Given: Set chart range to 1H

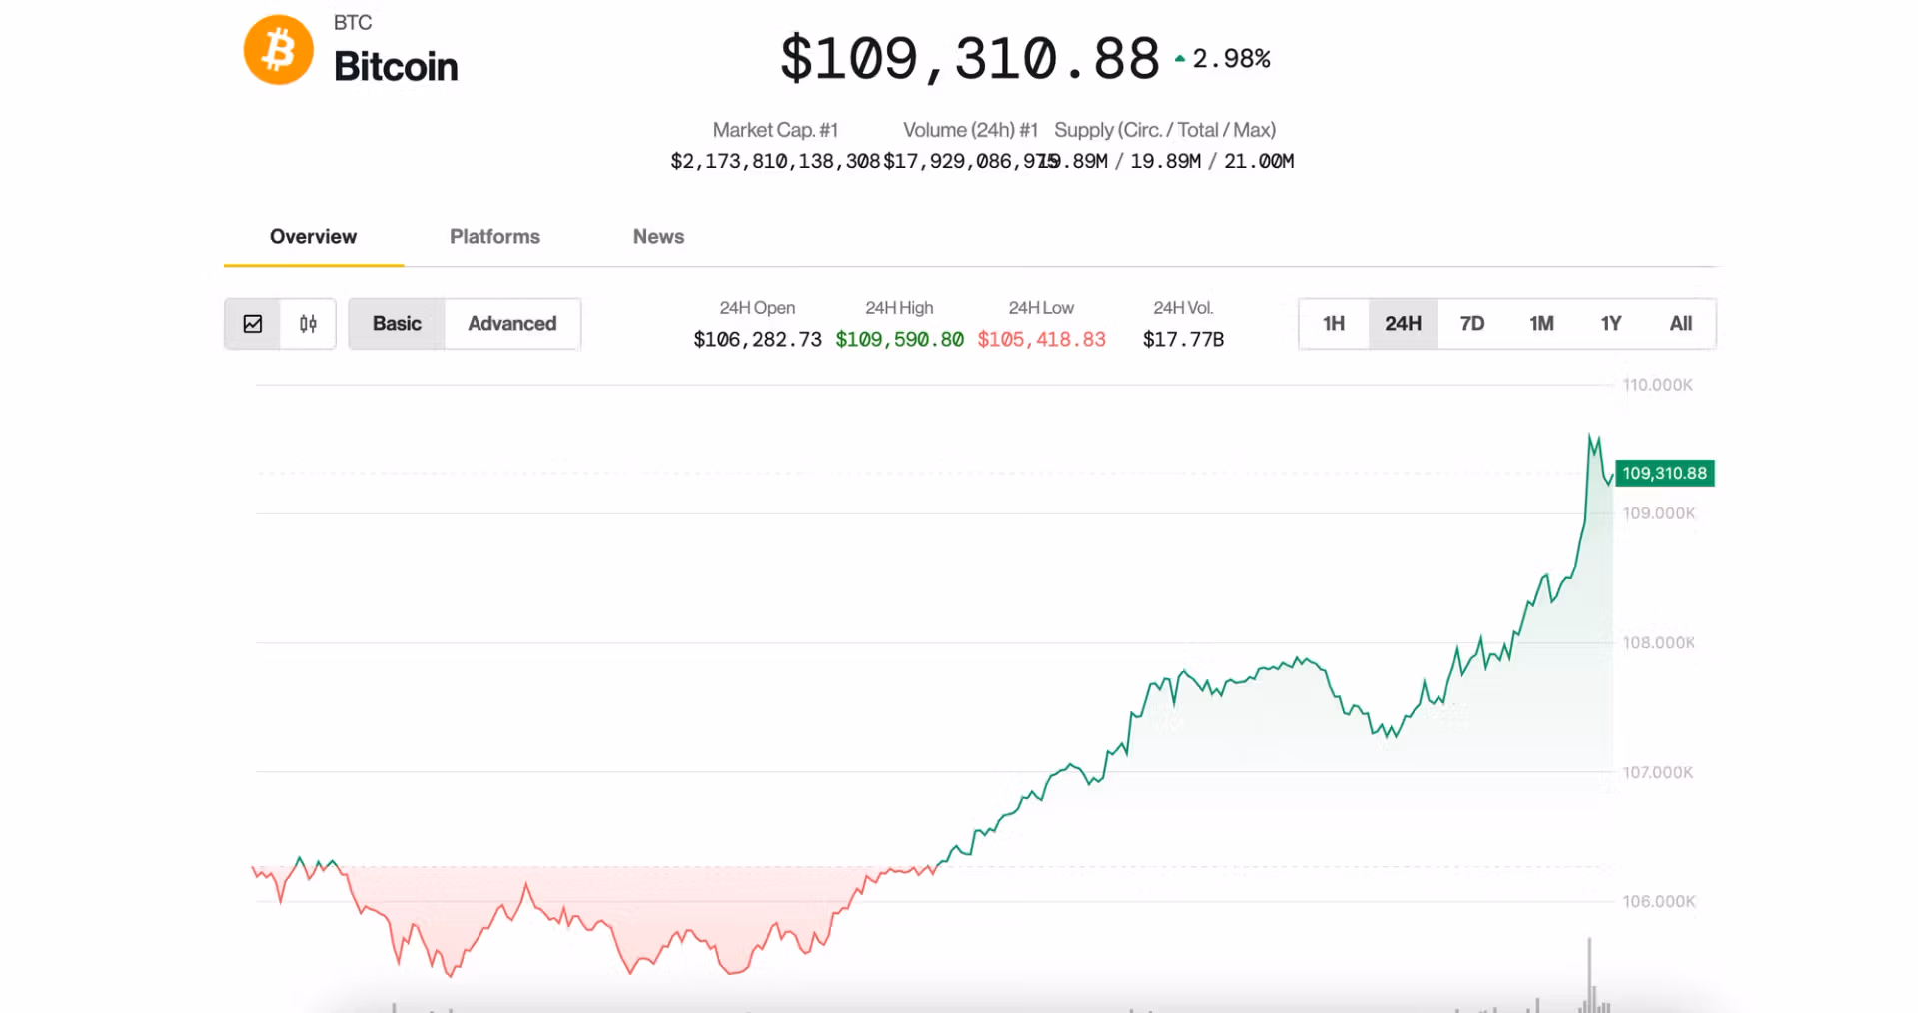Looking at the screenshot, I should (x=1334, y=324).
